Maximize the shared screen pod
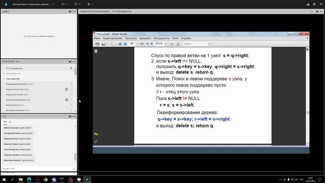The width and height of the screenshot is (325, 183). [x=317, y=11]
